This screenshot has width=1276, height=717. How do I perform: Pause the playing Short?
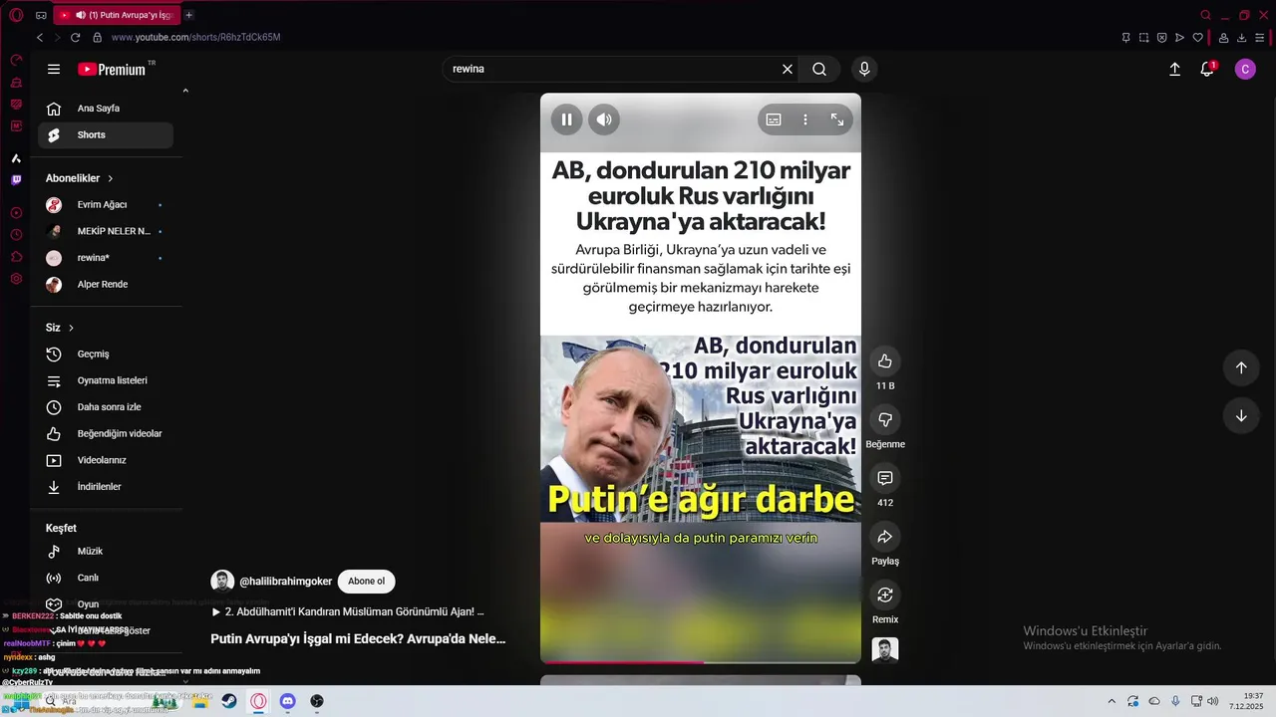(x=566, y=119)
